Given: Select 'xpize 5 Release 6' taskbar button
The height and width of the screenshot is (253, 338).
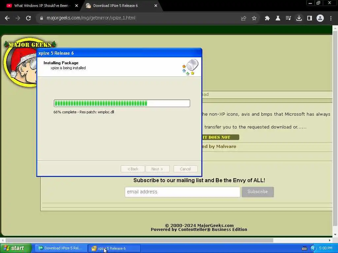Looking at the screenshot, I should pos(114,248).
